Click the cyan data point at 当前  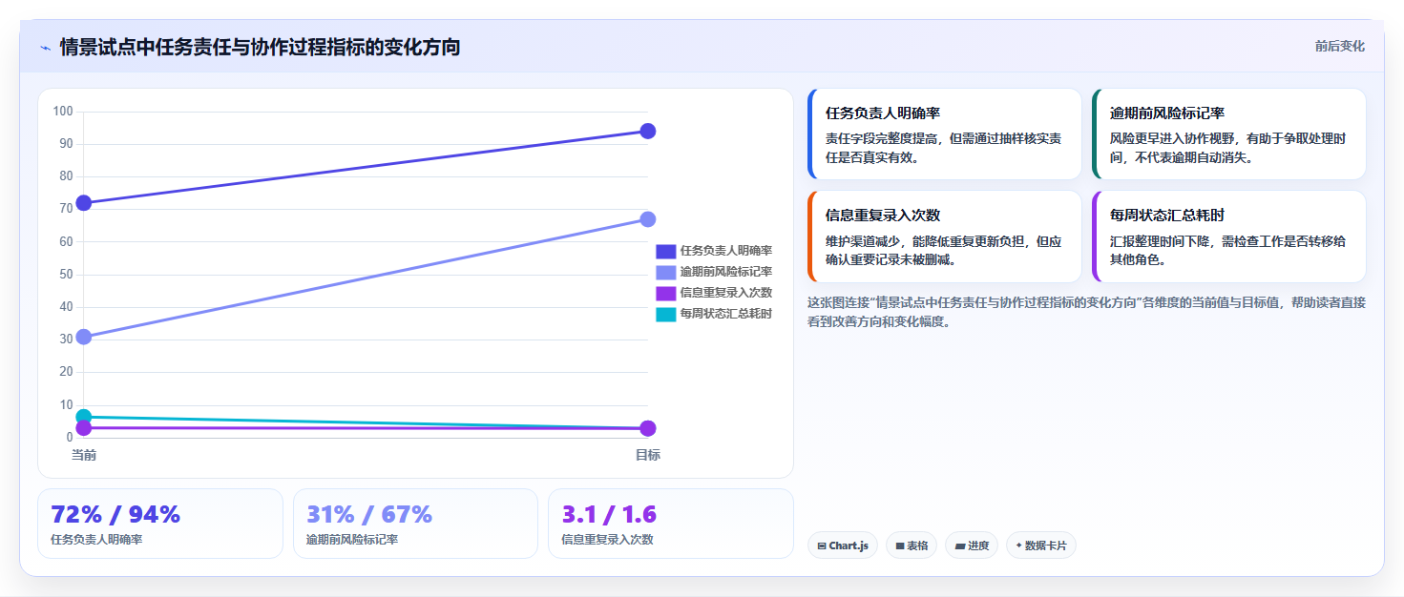coord(84,417)
